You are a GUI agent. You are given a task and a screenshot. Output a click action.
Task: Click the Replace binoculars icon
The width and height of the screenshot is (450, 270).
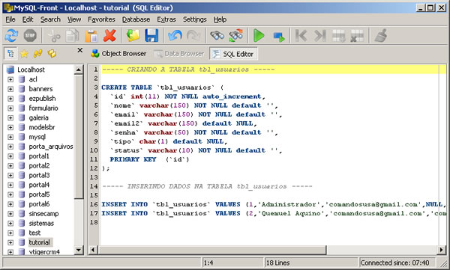(x=236, y=36)
